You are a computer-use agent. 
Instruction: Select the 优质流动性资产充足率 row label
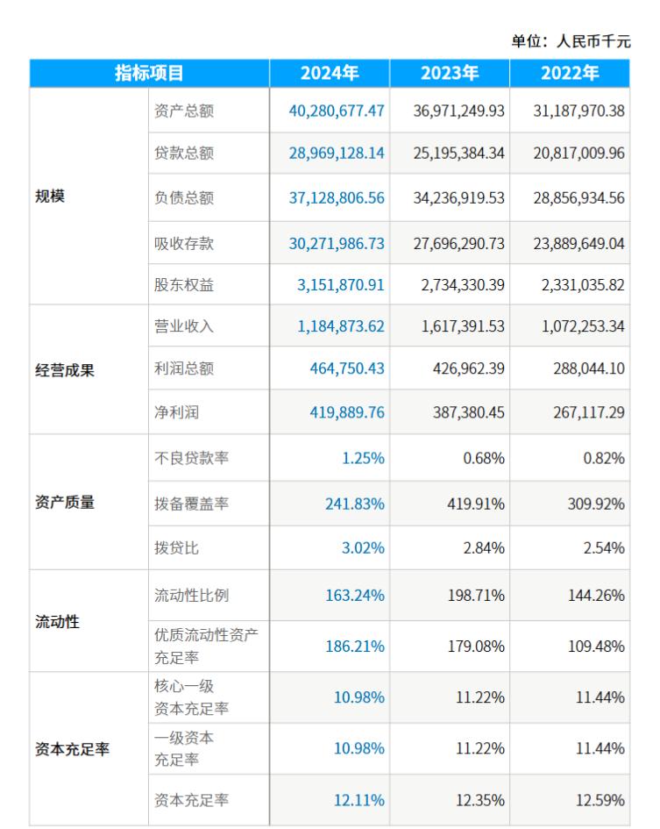coord(206,645)
